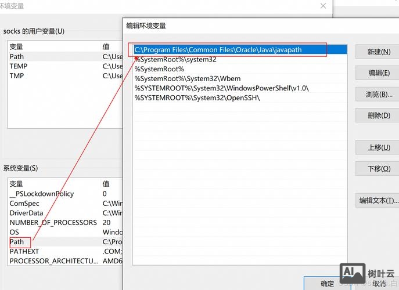Select Path in the system variables list
The image size is (399, 290).
[x=17, y=241]
